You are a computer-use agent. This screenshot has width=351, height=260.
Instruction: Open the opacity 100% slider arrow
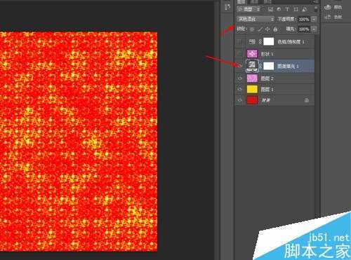click(314, 19)
